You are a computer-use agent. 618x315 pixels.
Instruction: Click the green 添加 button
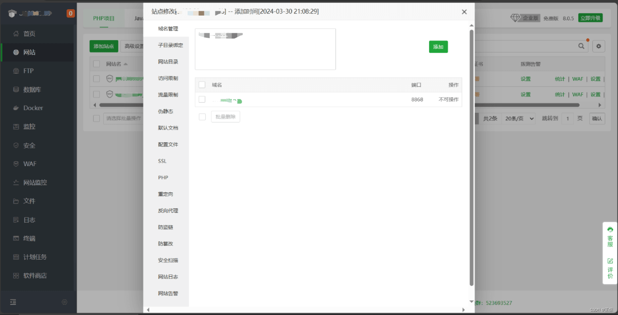[438, 47]
